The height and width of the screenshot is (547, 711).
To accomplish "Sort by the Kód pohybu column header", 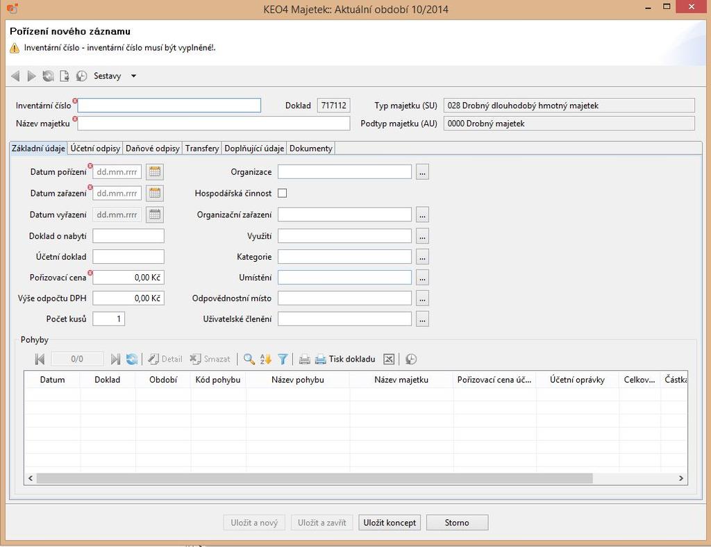I will coord(218,380).
